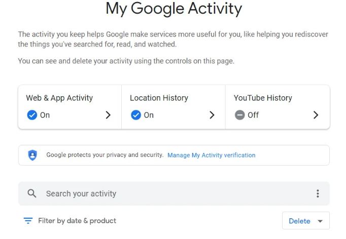Click the YouTube History Off status
346x239 pixels.
[253, 115]
